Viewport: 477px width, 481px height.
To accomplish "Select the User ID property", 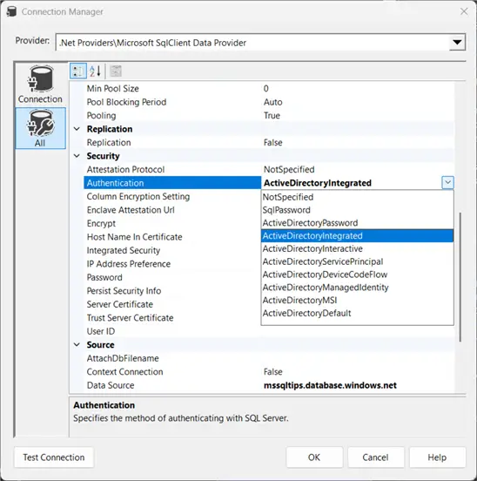I will pyautogui.click(x=101, y=332).
